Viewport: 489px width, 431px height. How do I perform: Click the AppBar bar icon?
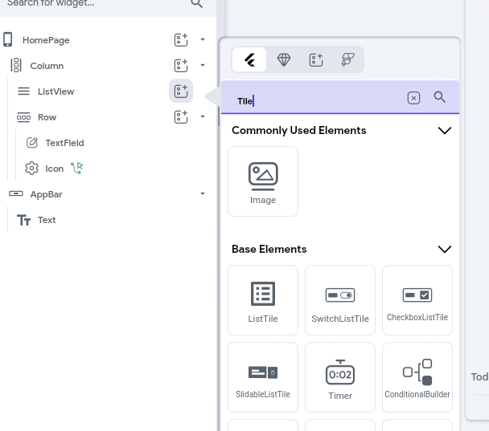pyautogui.click(x=16, y=194)
